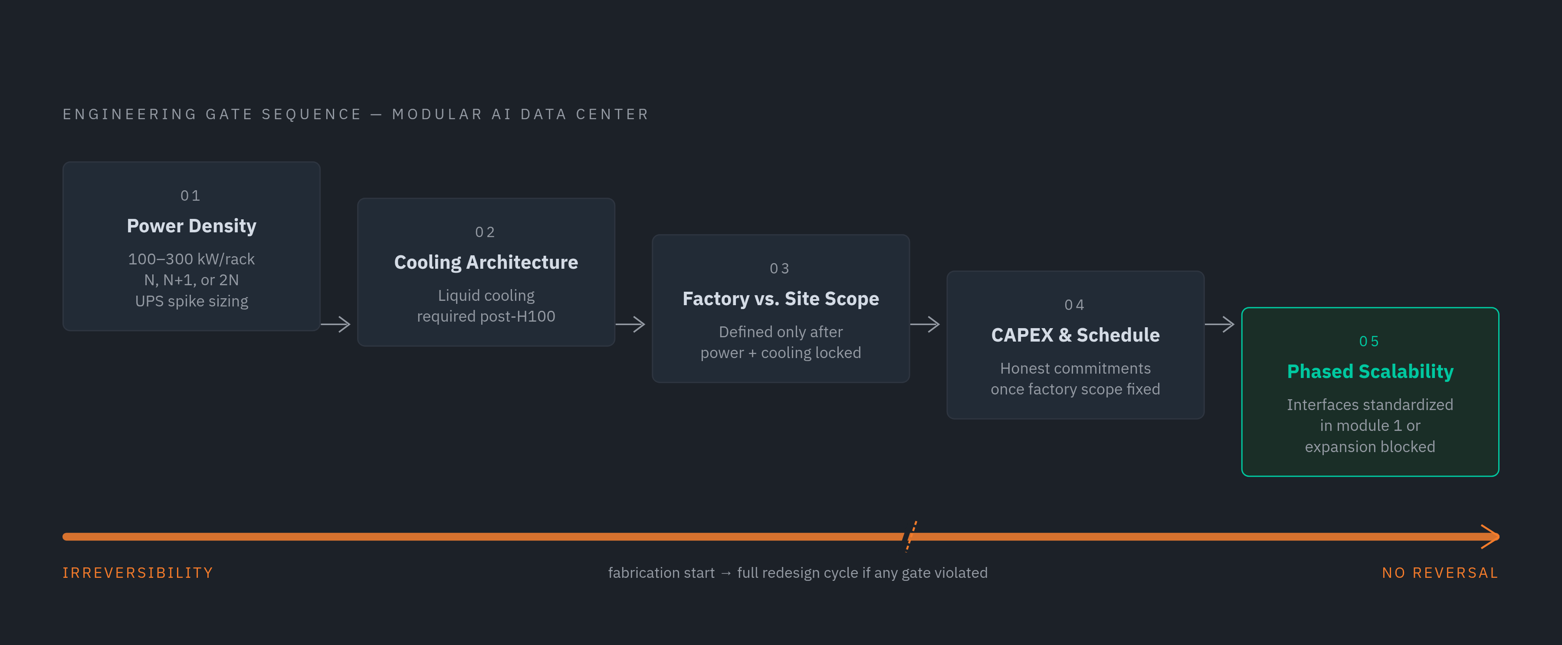This screenshot has width=1562, height=645.
Task: Select the '04' step number
Action: (x=1075, y=305)
